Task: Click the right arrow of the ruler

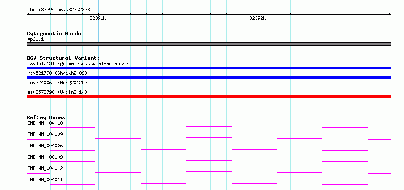Action: [x=390, y=15]
